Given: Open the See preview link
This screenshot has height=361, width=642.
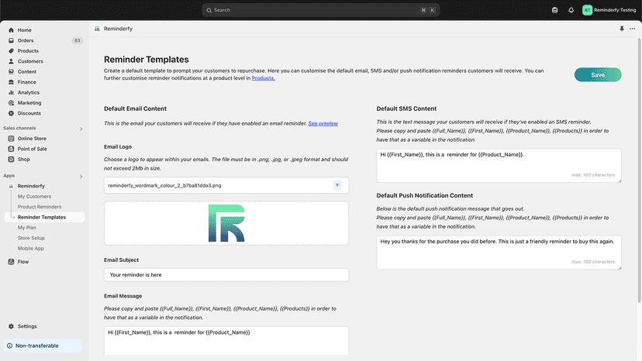Looking at the screenshot, I should [323, 123].
